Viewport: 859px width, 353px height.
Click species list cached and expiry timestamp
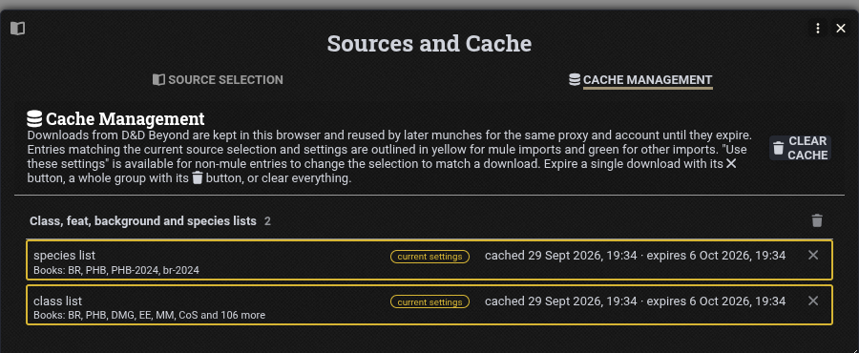tap(635, 256)
